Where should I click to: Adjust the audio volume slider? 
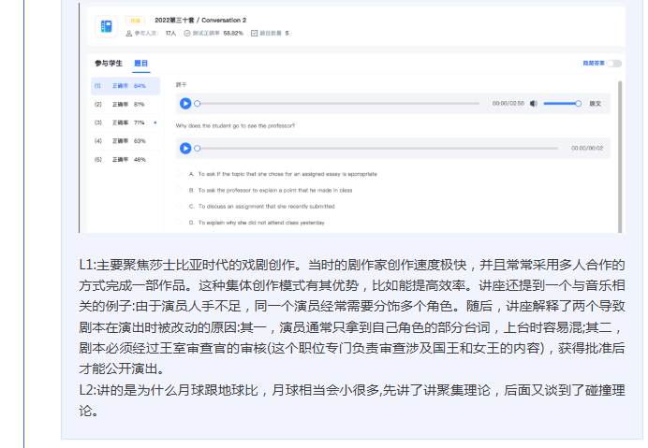[562, 104]
